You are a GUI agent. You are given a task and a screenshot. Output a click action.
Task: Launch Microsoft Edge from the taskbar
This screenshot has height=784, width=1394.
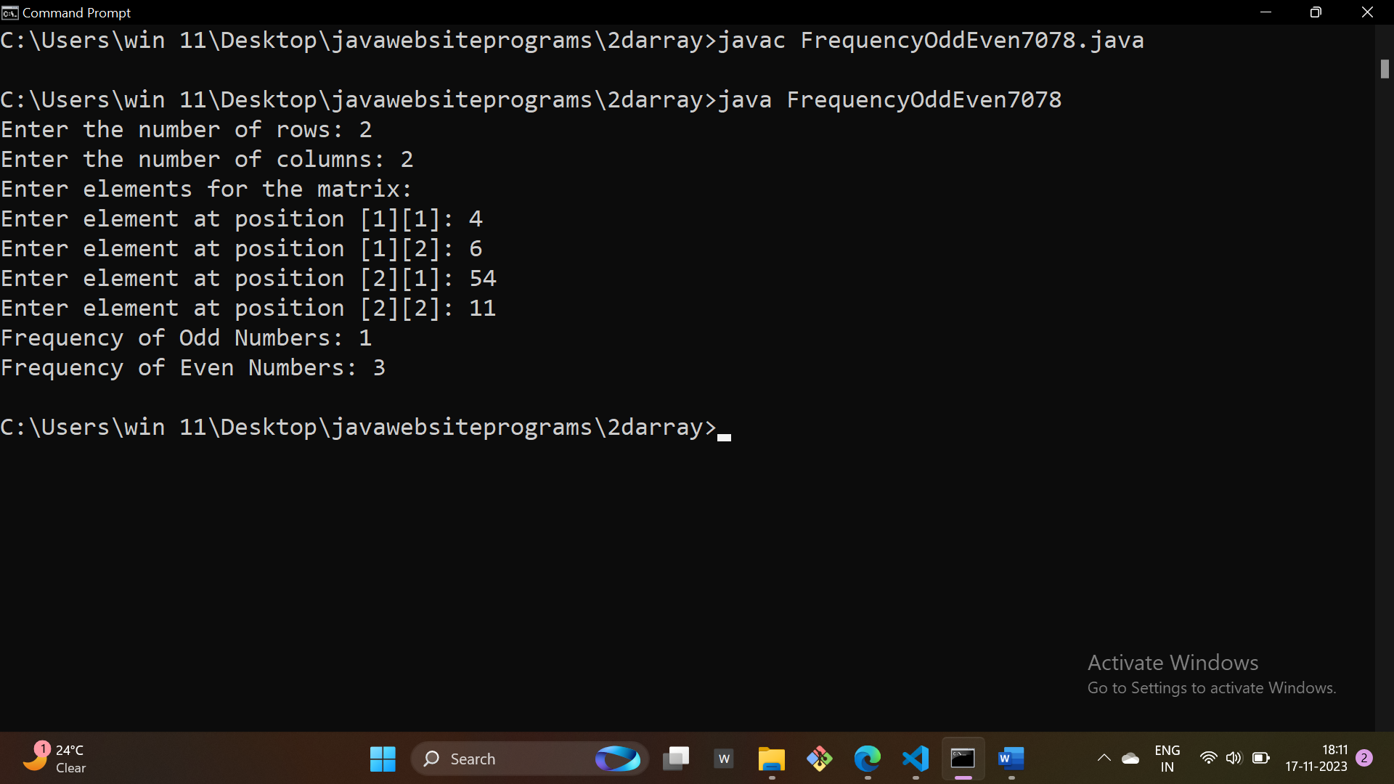click(x=867, y=759)
